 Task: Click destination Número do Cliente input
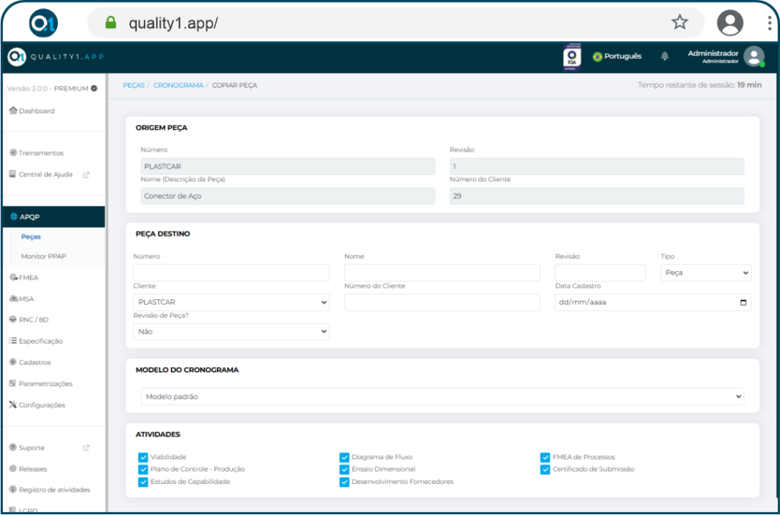click(x=443, y=302)
